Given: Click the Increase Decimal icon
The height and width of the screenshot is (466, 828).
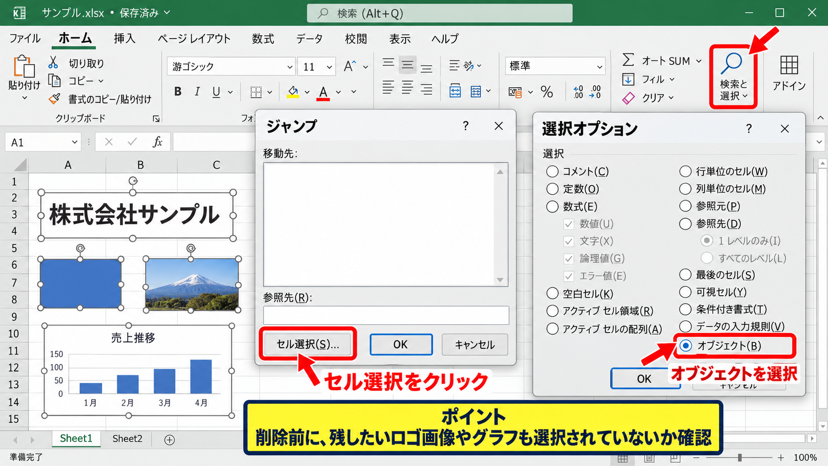Looking at the screenshot, I should pyautogui.click(x=578, y=92).
